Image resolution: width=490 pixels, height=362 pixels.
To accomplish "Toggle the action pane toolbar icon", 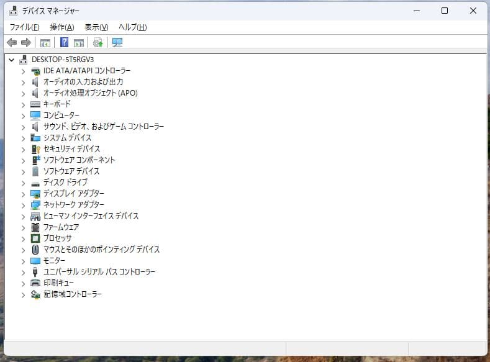I will (x=79, y=43).
